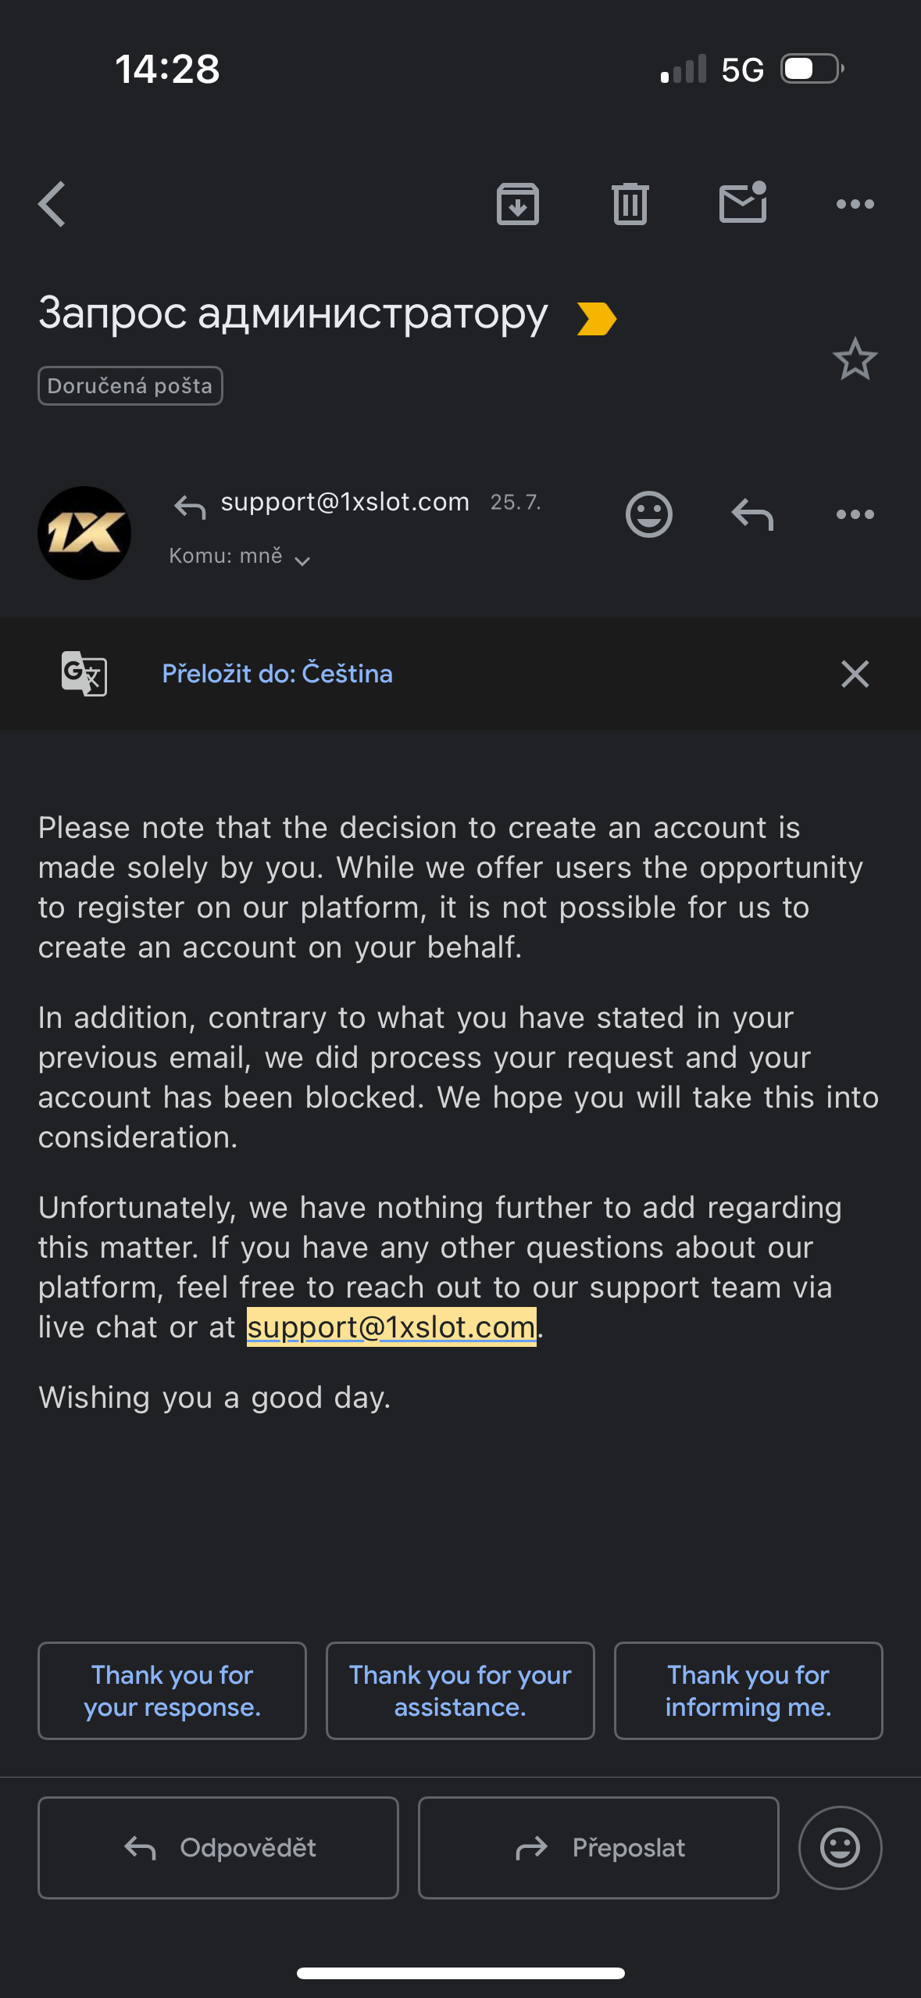Tap the 1X sender avatar
Screen dimensions: 921x1998
(x=84, y=533)
